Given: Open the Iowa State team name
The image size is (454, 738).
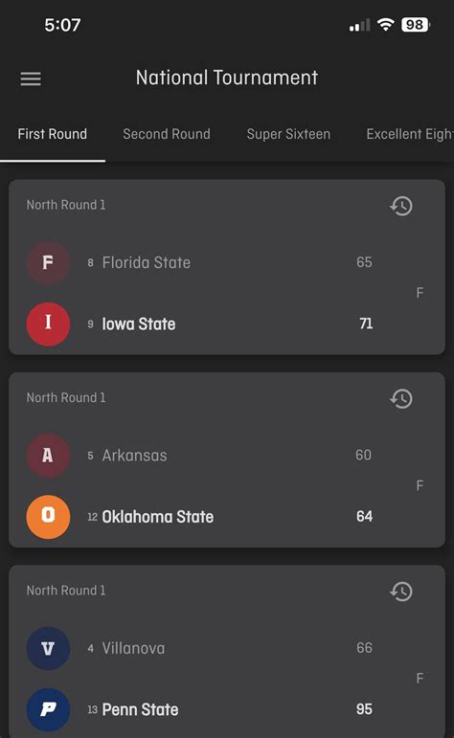Looking at the screenshot, I should [139, 324].
